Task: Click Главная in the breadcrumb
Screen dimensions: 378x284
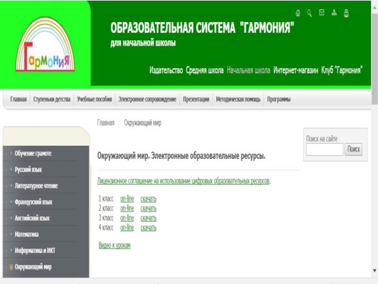Action: (x=106, y=123)
